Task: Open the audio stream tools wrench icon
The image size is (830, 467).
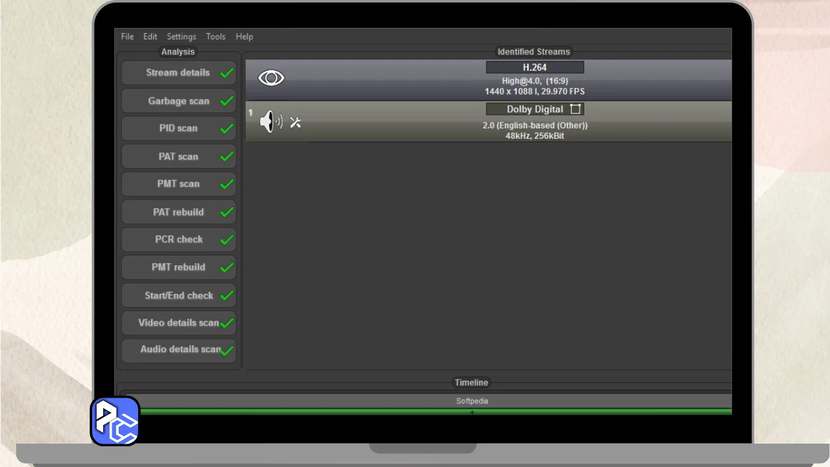Action: (x=296, y=122)
